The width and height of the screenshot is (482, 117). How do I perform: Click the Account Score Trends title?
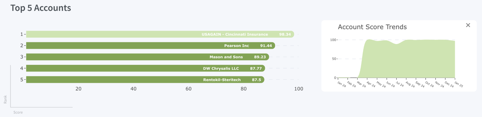tap(372, 27)
